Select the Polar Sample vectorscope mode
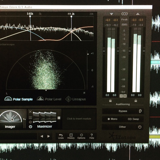The height and width of the screenshot is (160, 160). (19, 99)
